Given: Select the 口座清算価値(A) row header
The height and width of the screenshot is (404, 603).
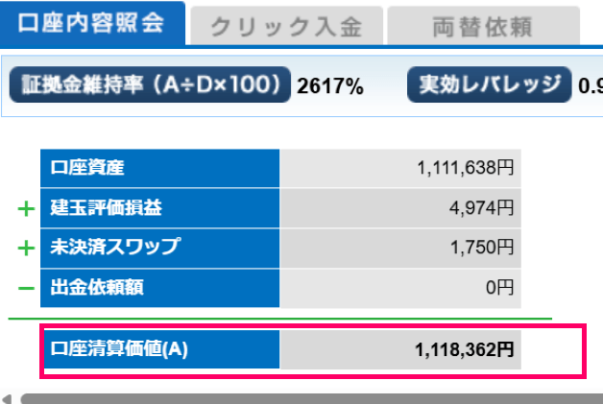Looking at the screenshot, I should [x=159, y=350].
